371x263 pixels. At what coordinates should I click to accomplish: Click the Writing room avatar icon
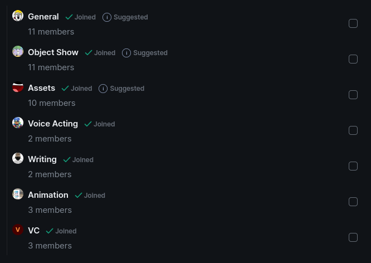[18, 158]
